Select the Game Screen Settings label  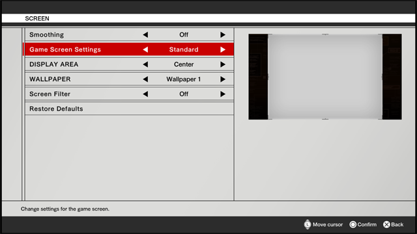65,49
